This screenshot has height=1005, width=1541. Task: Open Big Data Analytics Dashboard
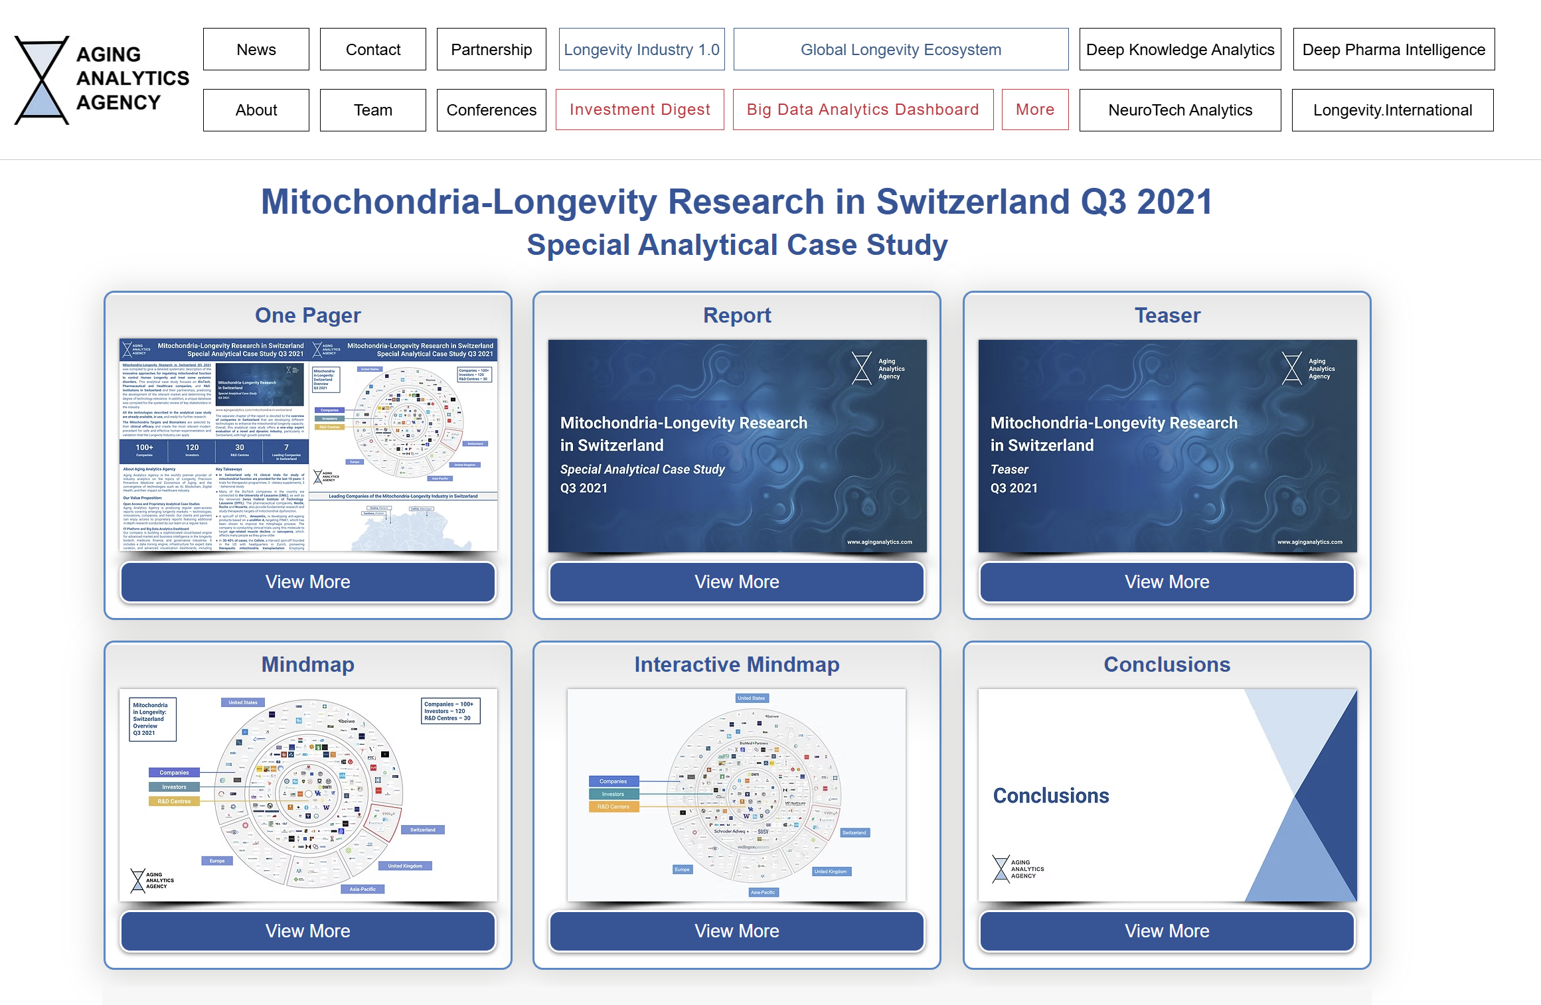pos(862,110)
